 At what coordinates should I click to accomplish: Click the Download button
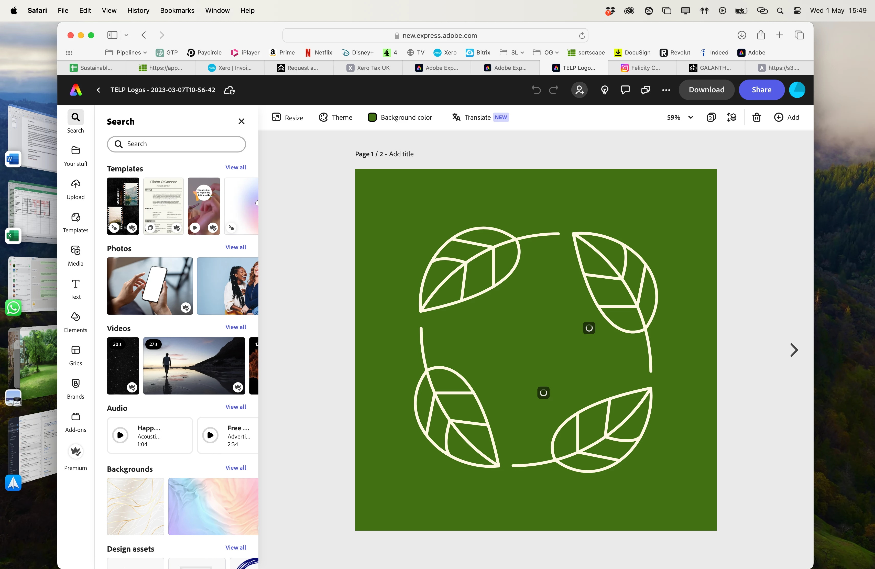coord(706,90)
